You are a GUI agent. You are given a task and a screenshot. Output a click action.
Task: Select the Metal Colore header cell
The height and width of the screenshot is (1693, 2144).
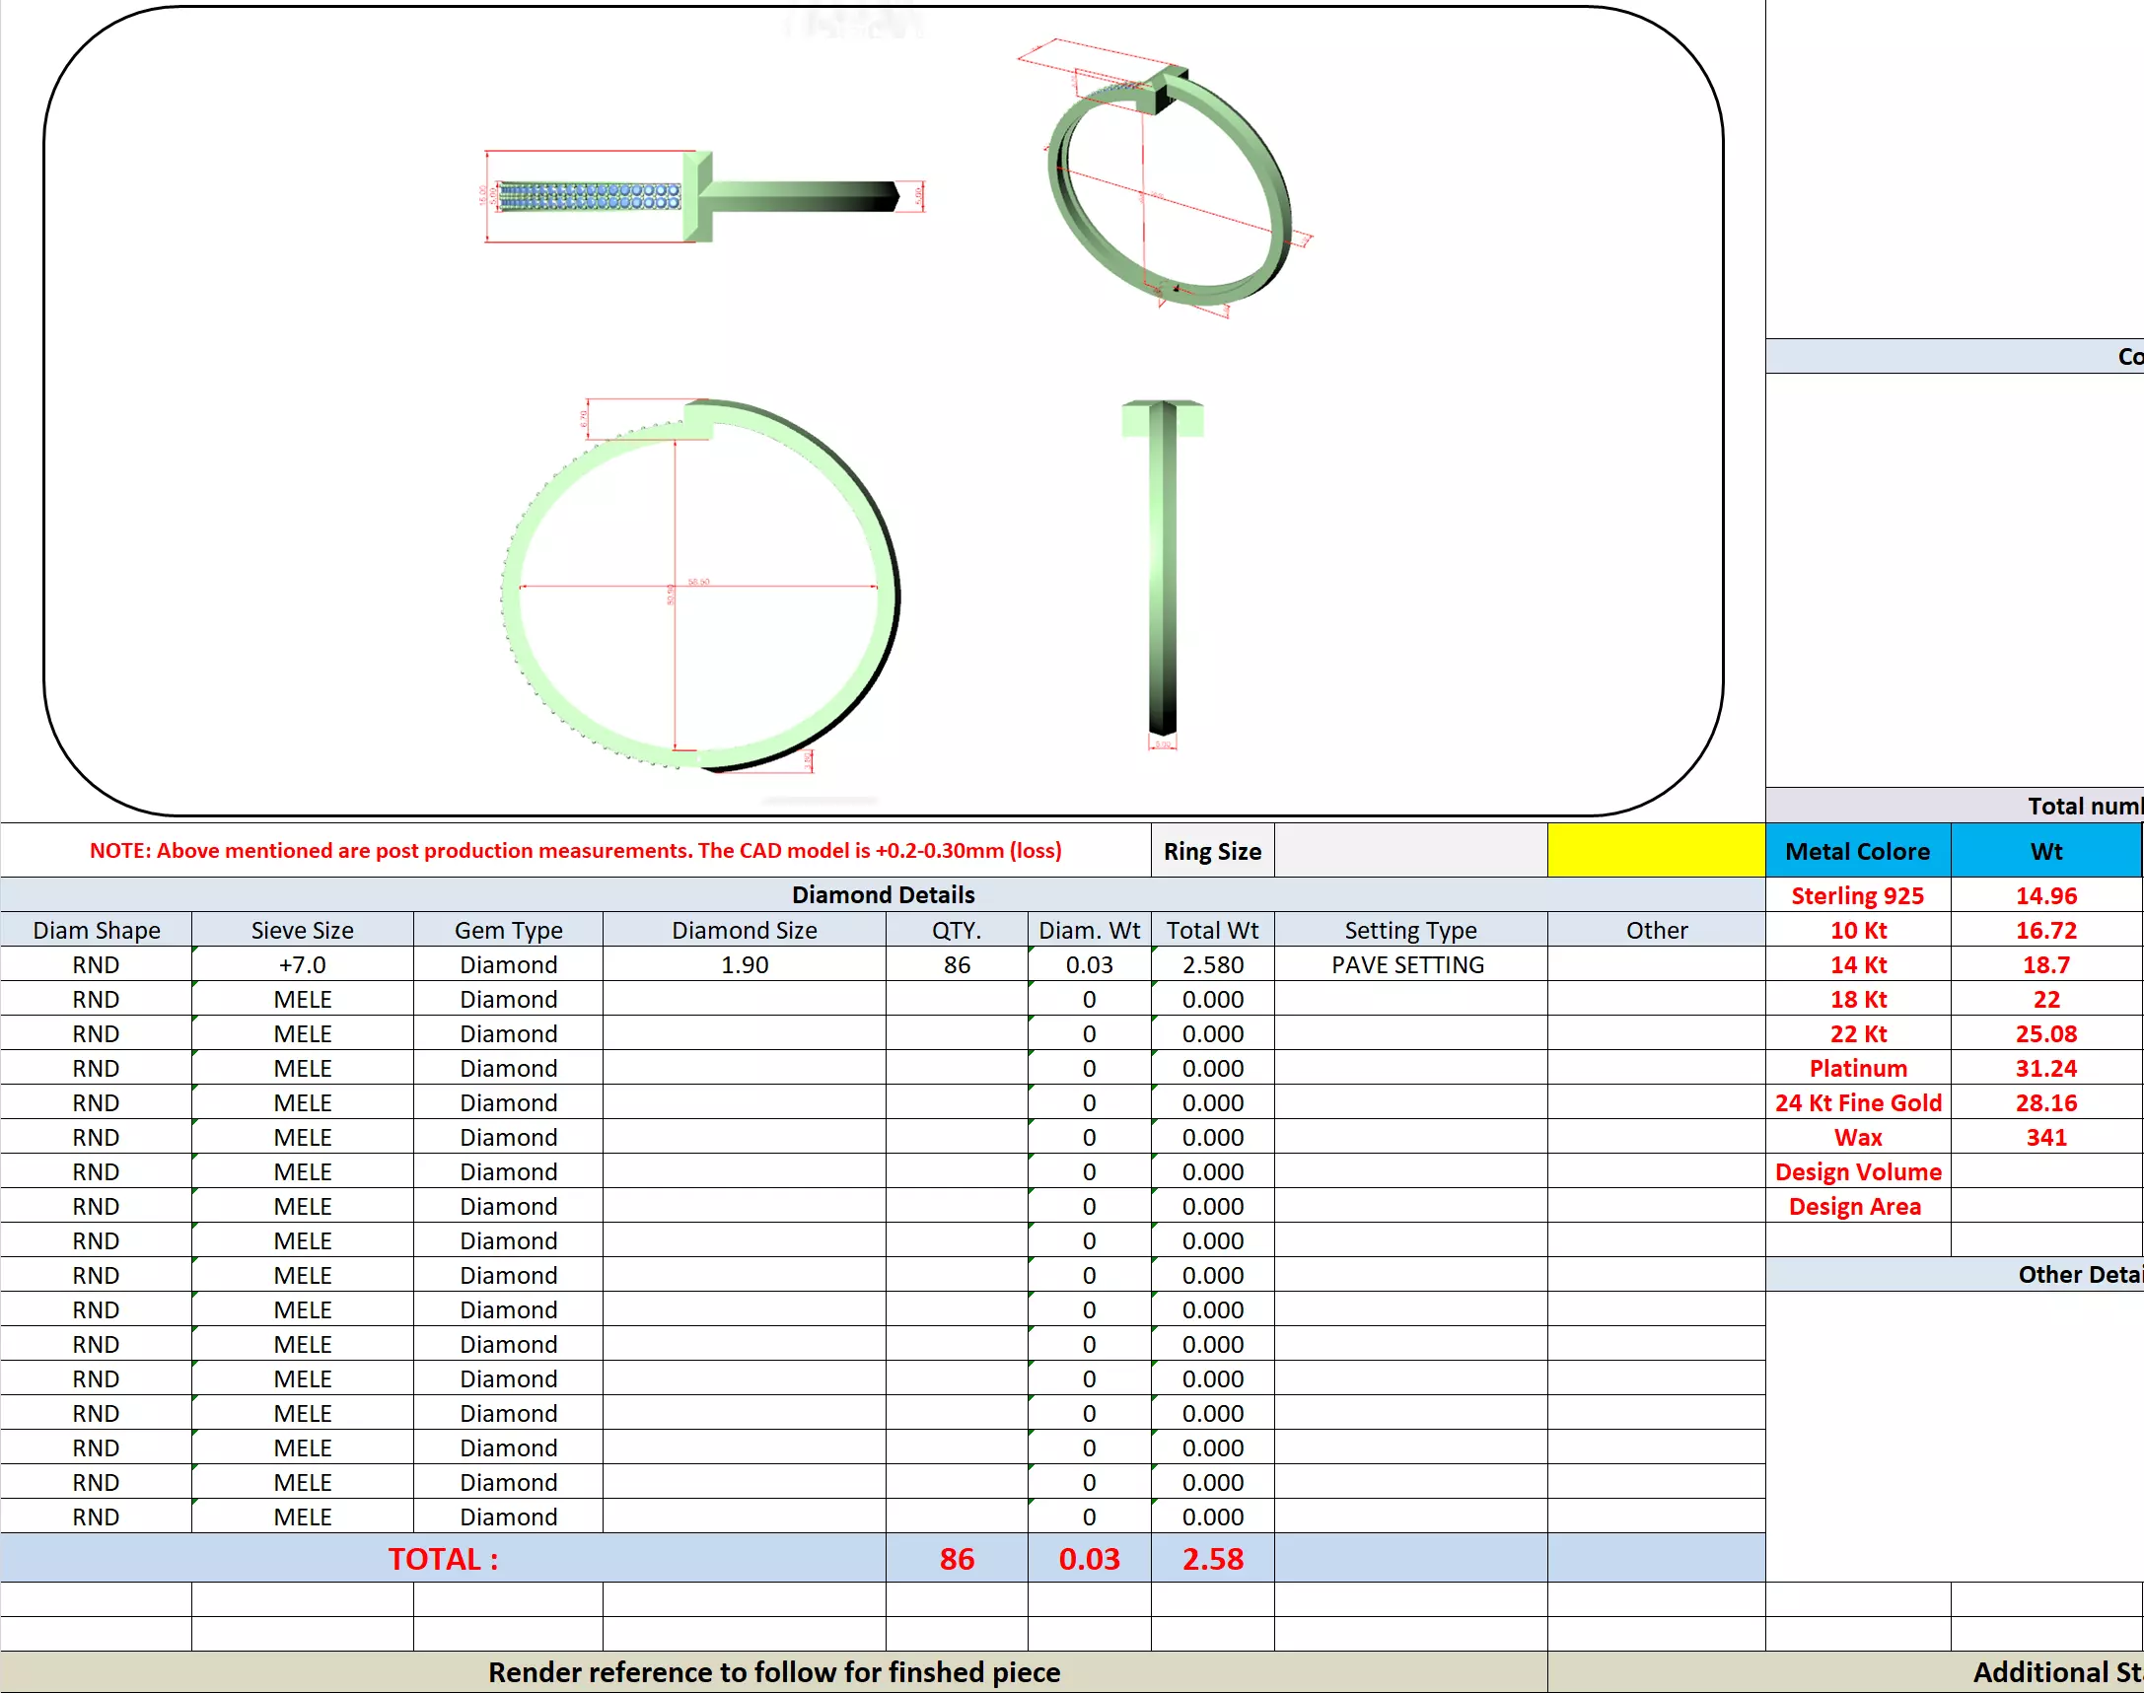[x=1857, y=851]
